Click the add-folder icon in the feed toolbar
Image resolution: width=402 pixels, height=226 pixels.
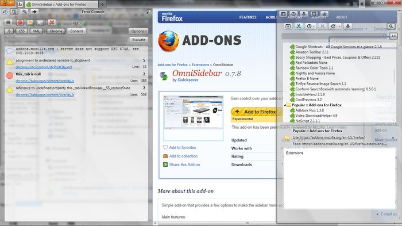(x=288, y=26)
